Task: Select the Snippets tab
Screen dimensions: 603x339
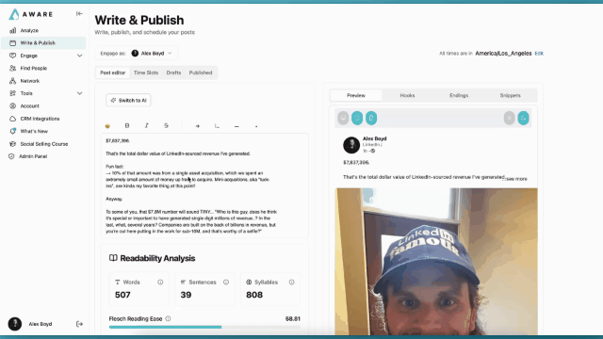Action: 511,95
